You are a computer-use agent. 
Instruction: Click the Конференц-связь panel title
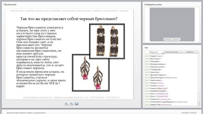(153, 4)
